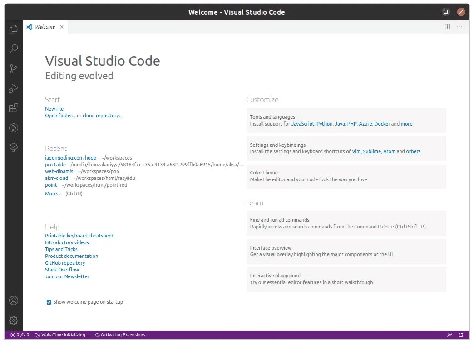The width and height of the screenshot is (474, 344).
Task: Open the Git Graph clock icon in activity bar
Action: pyautogui.click(x=14, y=128)
